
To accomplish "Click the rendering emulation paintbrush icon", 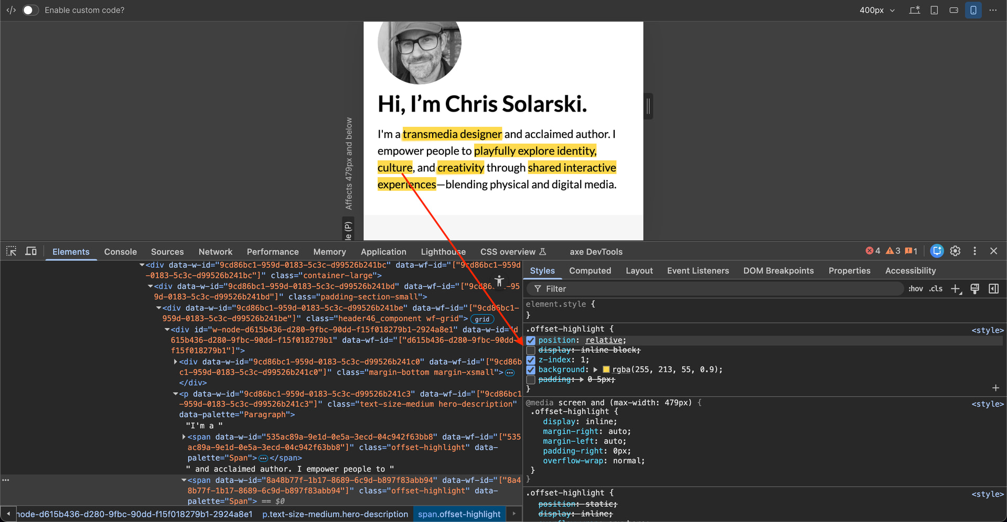I will point(975,289).
